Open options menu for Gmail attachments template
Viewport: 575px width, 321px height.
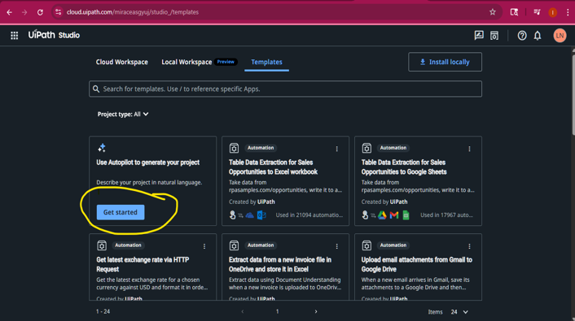[x=469, y=246]
